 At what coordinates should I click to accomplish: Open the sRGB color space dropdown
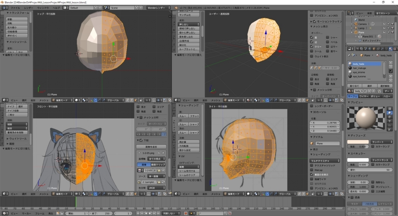point(156,188)
